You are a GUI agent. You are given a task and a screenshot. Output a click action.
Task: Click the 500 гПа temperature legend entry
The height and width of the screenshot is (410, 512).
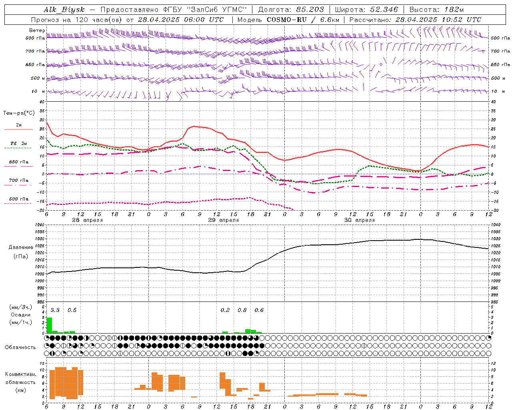coord(19,199)
